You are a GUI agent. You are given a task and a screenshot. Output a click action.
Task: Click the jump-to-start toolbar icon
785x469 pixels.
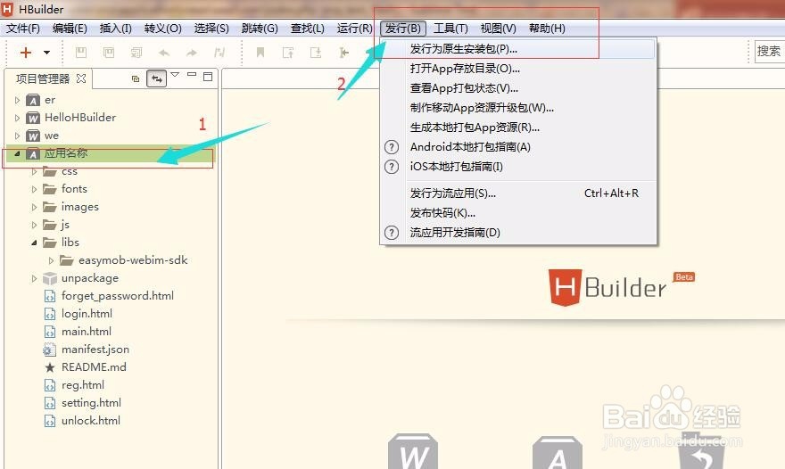[343, 52]
